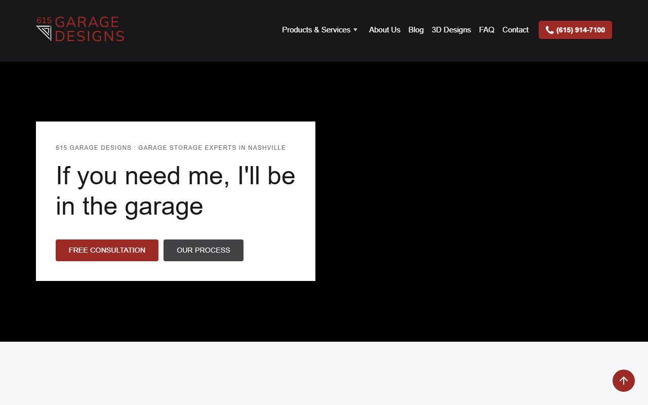648x405 pixels.
Task: Expand the Products & Services dropdown arrow
Action: click(x=355, y=30)
